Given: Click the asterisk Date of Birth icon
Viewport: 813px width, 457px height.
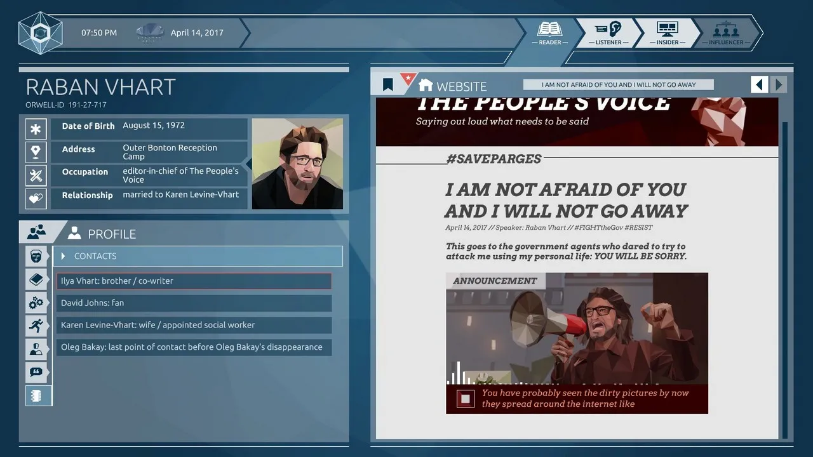Looking at the screenshot, I should point(36,129).
